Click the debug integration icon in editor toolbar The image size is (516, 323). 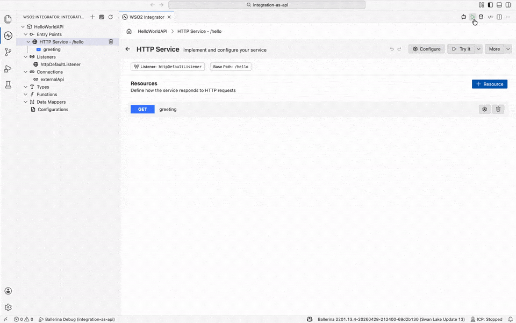pyautogui.click(x=481, y=17)
